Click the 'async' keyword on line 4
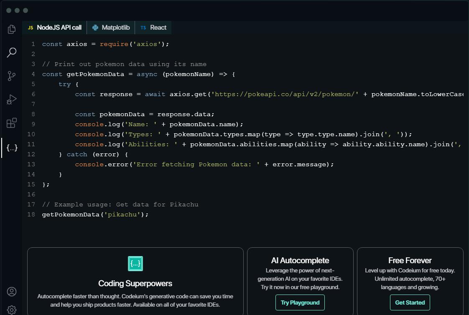 147,74
